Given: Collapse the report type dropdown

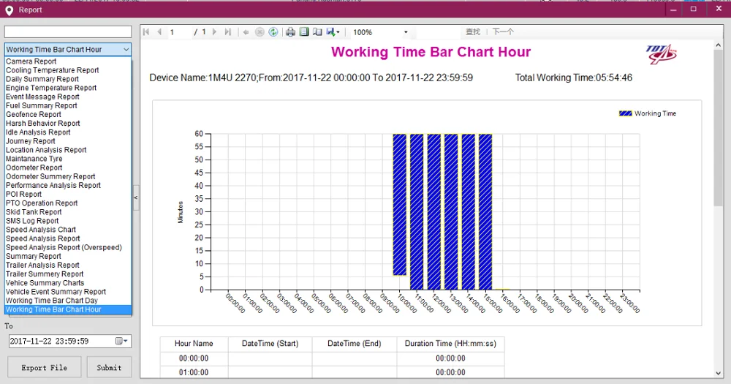Looking at the screenshot, I should [126, 50].
